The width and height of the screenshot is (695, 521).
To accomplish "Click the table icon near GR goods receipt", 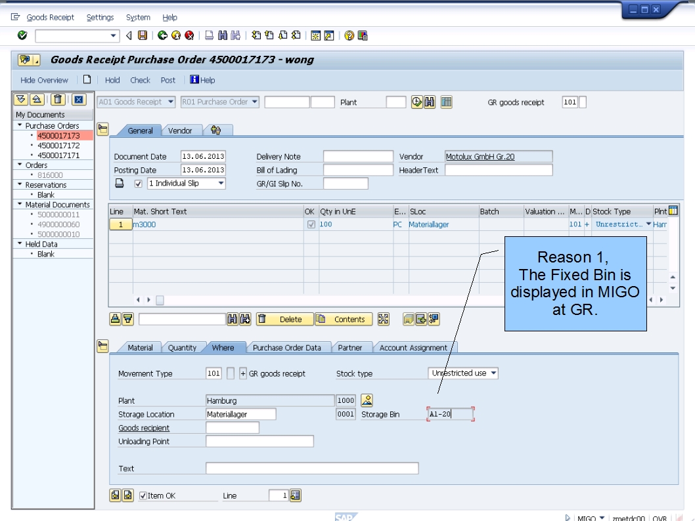I will click(x=446, y=102).
